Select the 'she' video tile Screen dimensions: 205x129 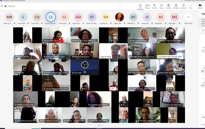coord(171,83)
